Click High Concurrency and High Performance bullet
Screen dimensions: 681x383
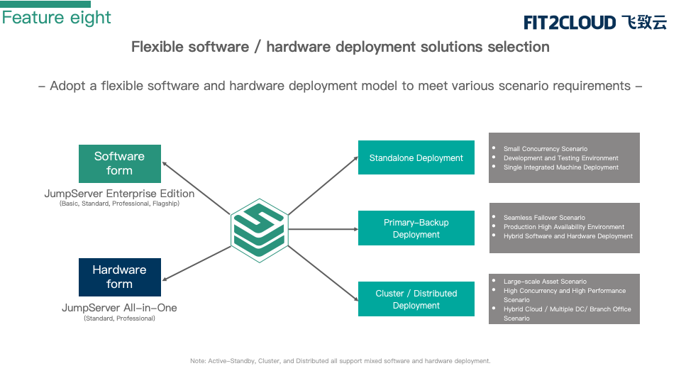point(565,295)
